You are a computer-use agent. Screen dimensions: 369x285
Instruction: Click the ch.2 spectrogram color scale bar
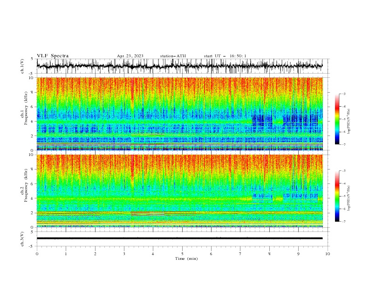click(337, 196)
